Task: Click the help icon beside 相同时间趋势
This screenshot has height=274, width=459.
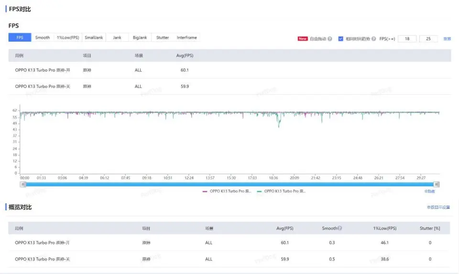Action: pos(374,39)
